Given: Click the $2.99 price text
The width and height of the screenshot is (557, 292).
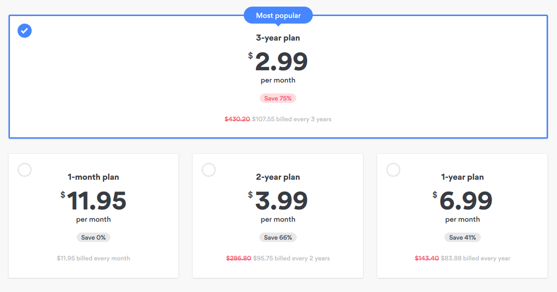Looking at the screenshot, I should coord(278,62).
